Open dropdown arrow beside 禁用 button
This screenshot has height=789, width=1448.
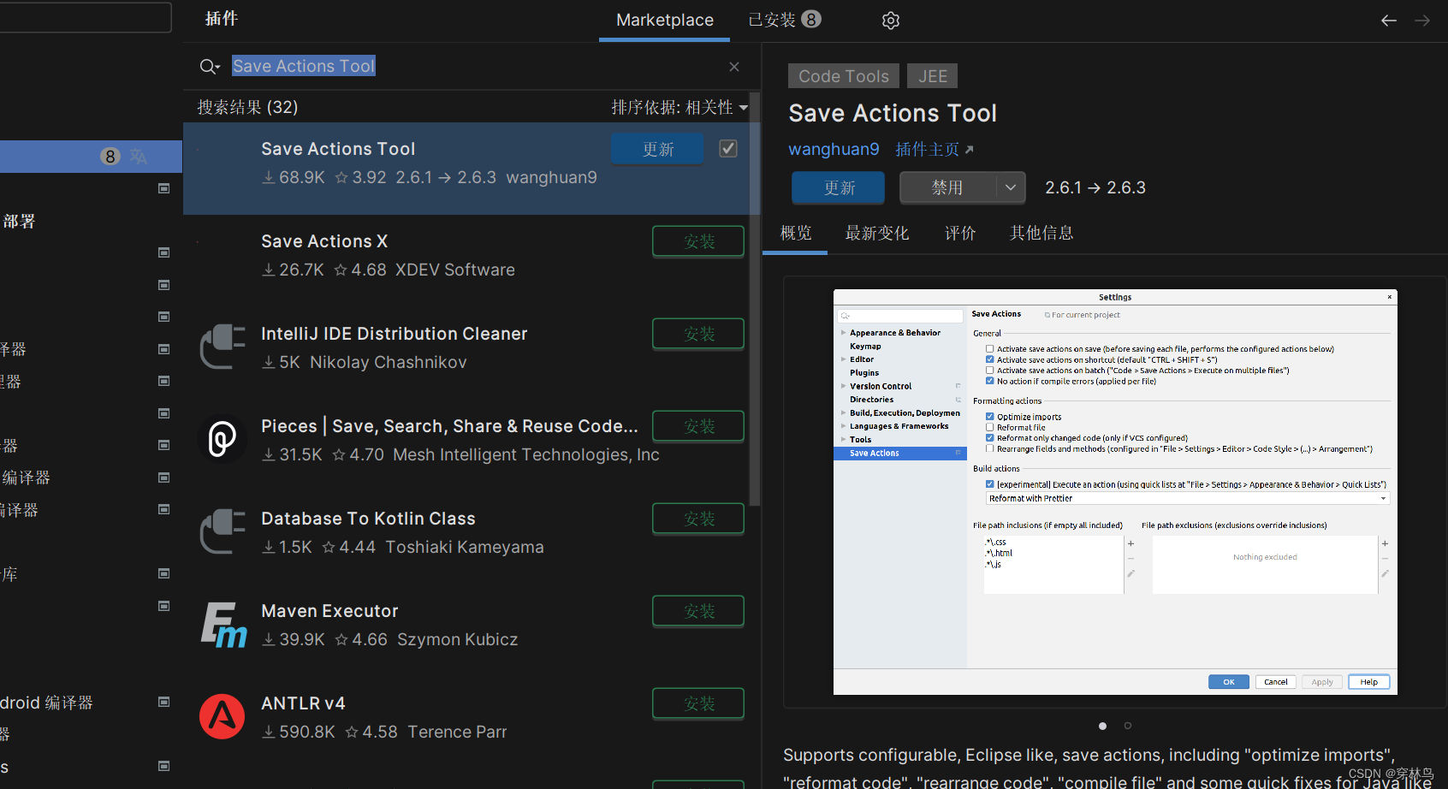click(1011, 187)
